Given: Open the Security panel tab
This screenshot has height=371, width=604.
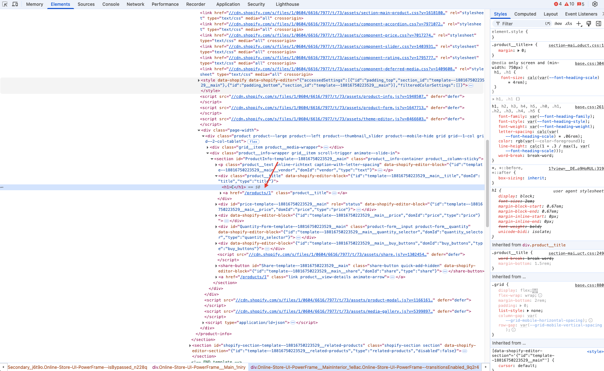Looking at the screenshot, I should [256, 4].
